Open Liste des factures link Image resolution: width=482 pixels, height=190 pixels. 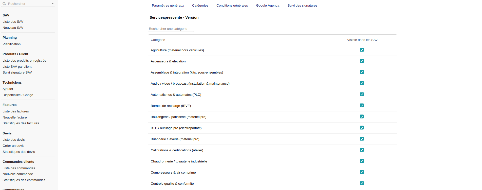coord(16,111)
